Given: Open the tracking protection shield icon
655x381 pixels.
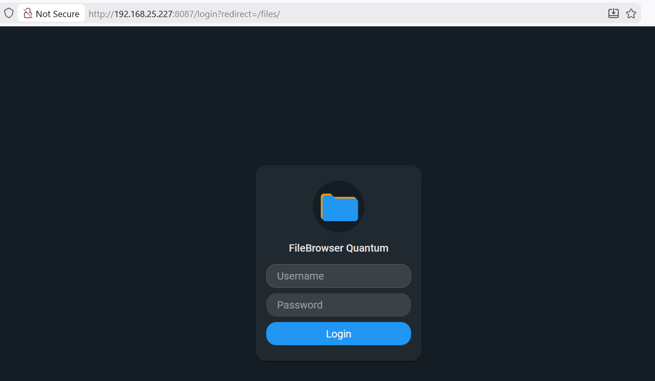Looking at the screenshot, I should pyautogui.click(x=9, y=13).
